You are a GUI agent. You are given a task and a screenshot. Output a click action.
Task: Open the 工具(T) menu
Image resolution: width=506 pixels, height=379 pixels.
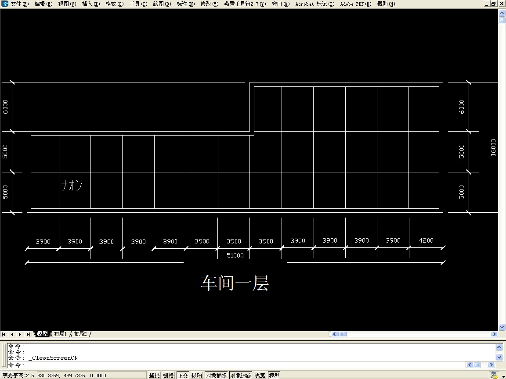pos(138,4)
